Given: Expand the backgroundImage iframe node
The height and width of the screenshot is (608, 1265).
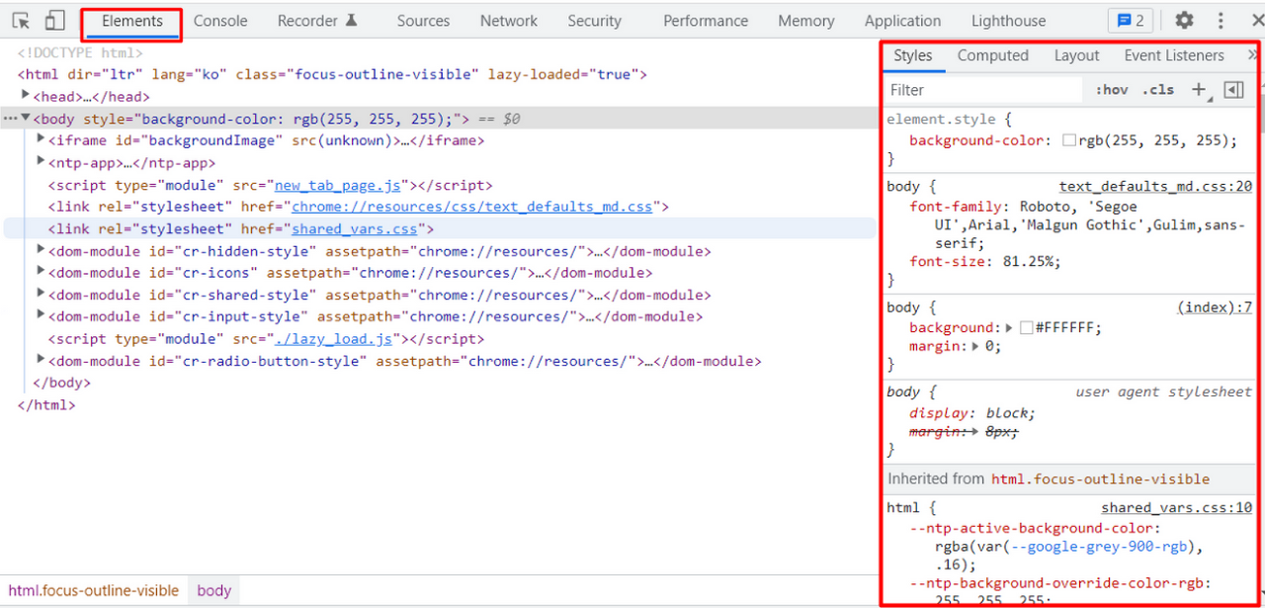Looking at the screenshot, I should coord(42,139).
